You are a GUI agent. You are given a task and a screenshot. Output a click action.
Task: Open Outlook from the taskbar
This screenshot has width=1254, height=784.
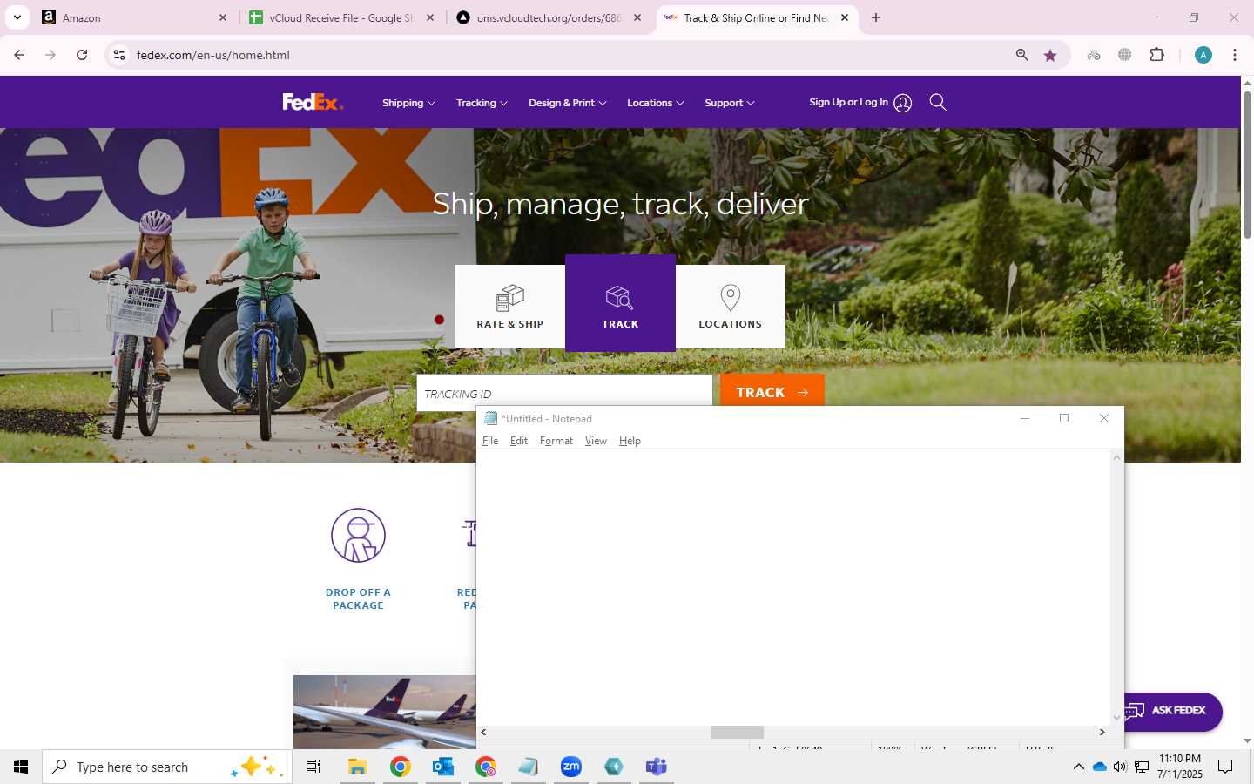pos(443,767)
